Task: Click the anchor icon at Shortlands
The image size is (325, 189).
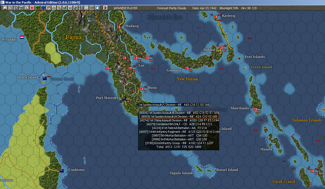Action: click(x=252, y=107)
